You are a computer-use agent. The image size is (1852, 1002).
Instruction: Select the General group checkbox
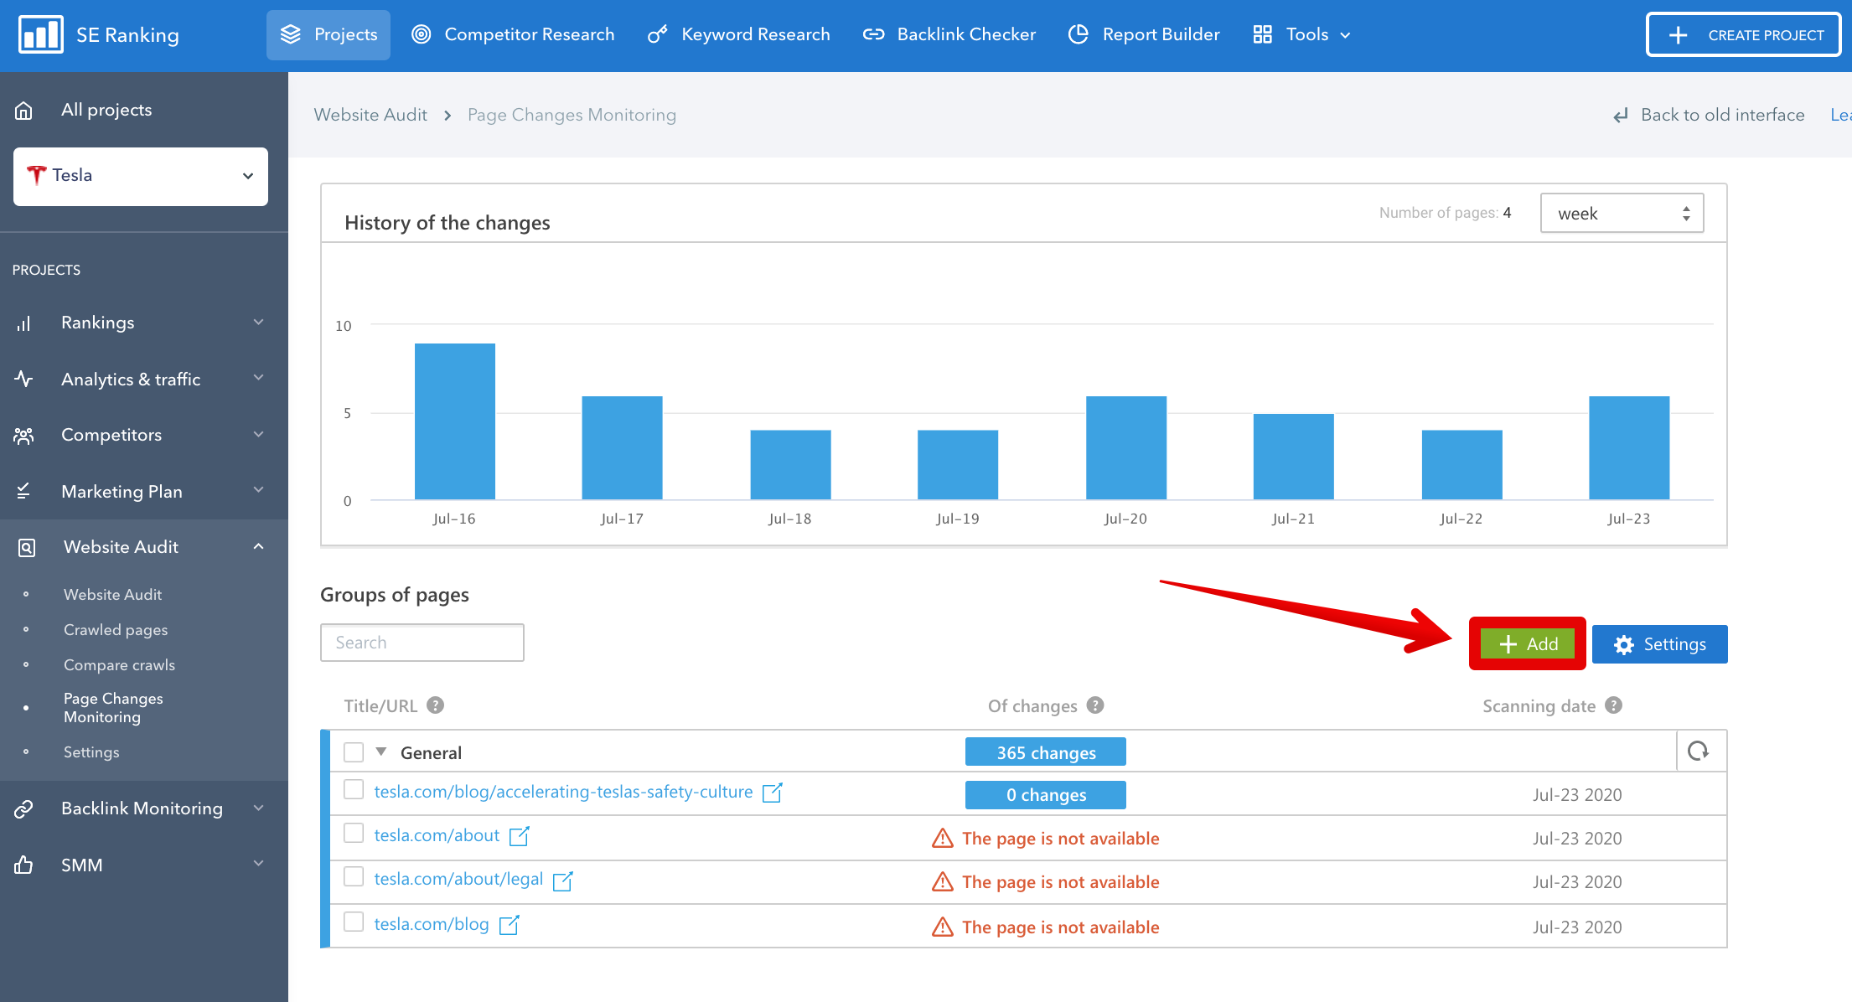tap(354, 752)
